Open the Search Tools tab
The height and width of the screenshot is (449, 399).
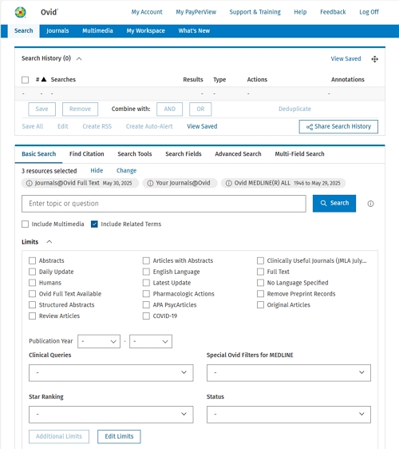pyautogui.click(x=135, y=154)
